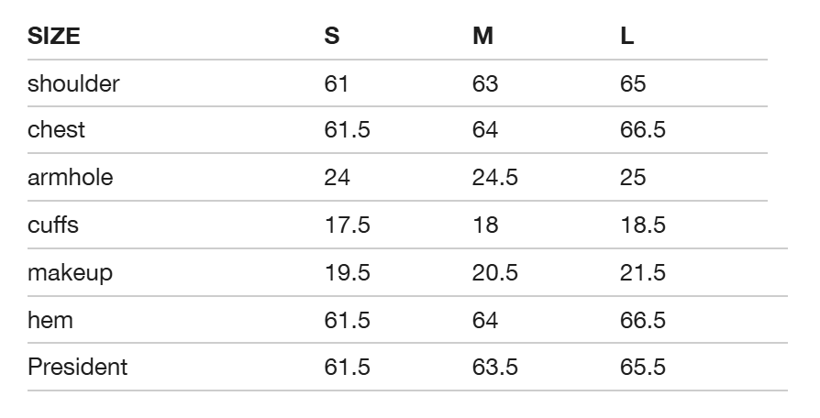Click the makeup row label

(70, 273)
